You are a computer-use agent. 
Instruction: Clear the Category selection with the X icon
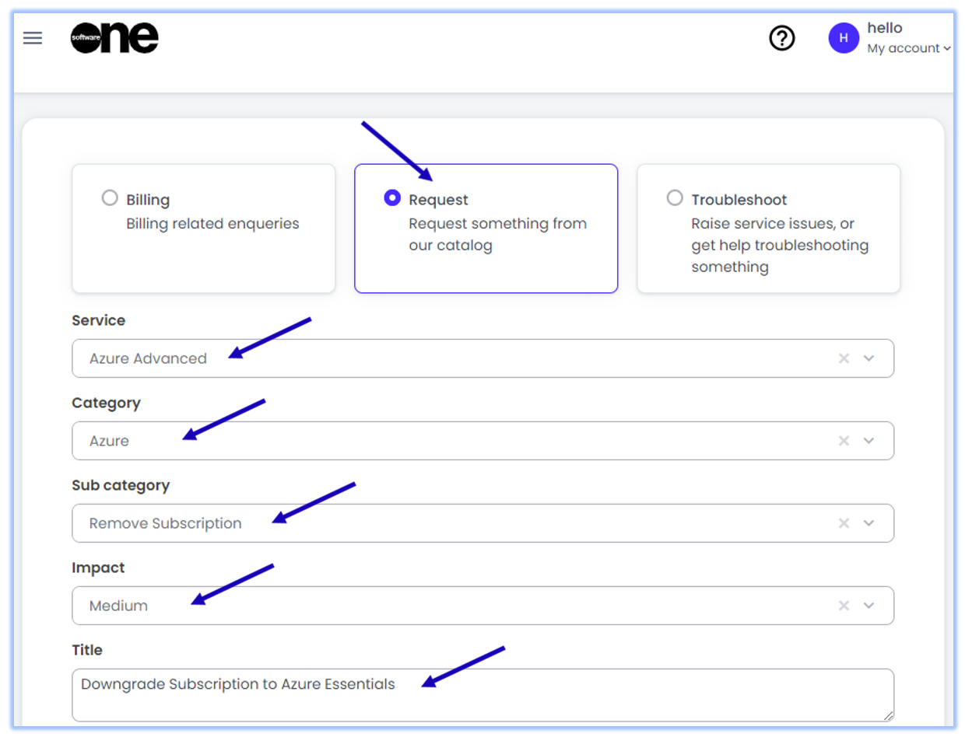[x=844, y=441]
